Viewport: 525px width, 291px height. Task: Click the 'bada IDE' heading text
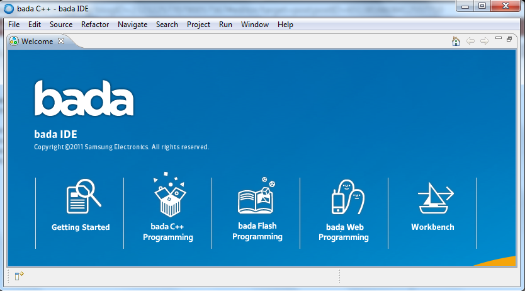point(55,134)
